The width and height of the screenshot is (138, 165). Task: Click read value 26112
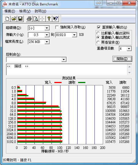point(125,95)
